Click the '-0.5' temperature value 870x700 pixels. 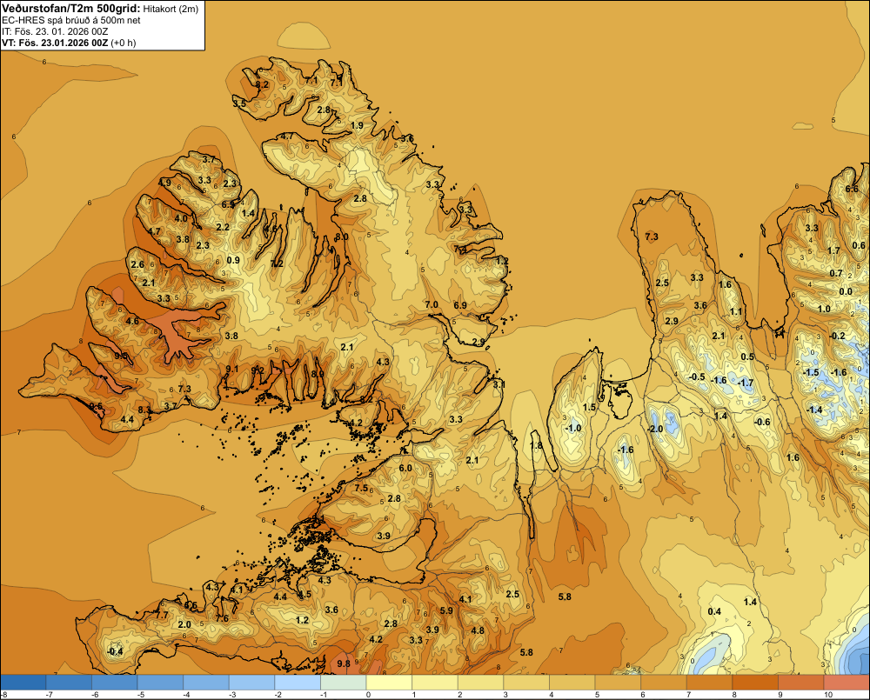click(x=697, y=377)
